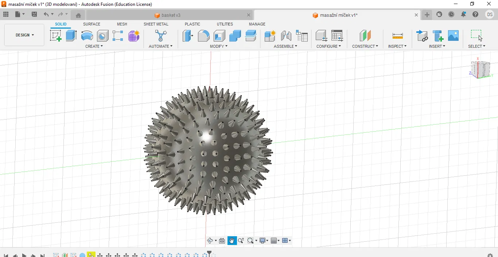
Task: Choose the Revolve tool
Action: (87, 36)
